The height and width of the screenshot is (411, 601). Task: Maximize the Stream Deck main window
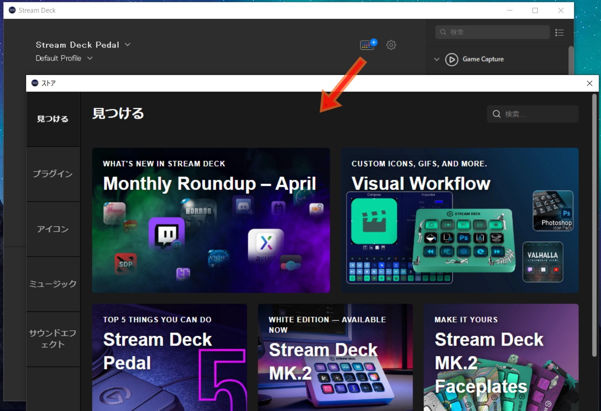[535, 10]
